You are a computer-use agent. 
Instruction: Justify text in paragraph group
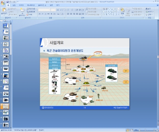[x=77, y=14]
